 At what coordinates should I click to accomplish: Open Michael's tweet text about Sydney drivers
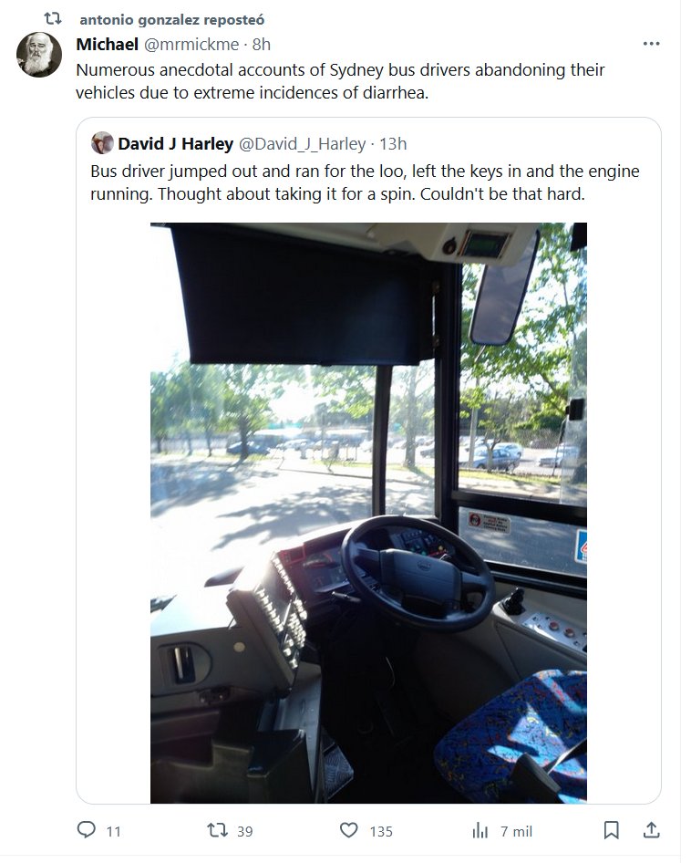pos(340,81)
